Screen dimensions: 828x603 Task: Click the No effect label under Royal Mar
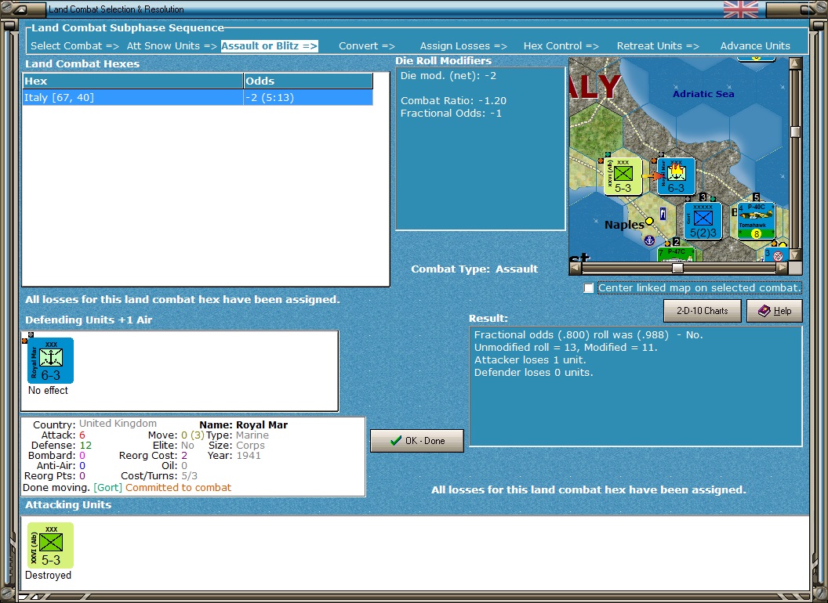(48, 391)
